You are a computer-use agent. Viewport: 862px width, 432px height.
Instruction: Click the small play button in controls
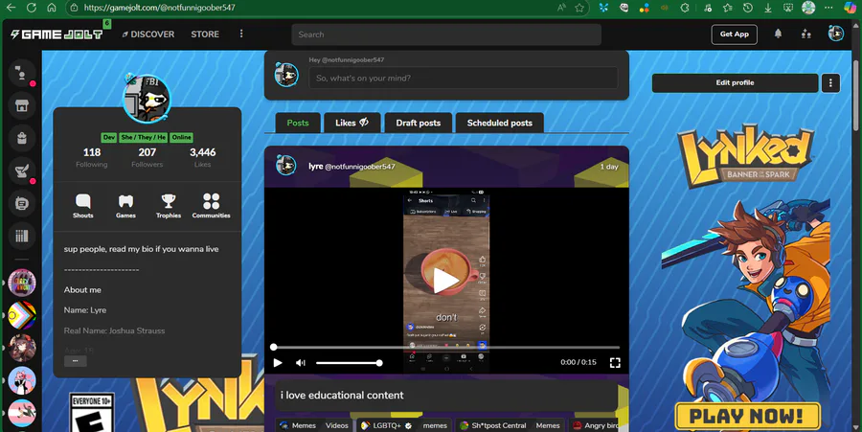point(278,363)
